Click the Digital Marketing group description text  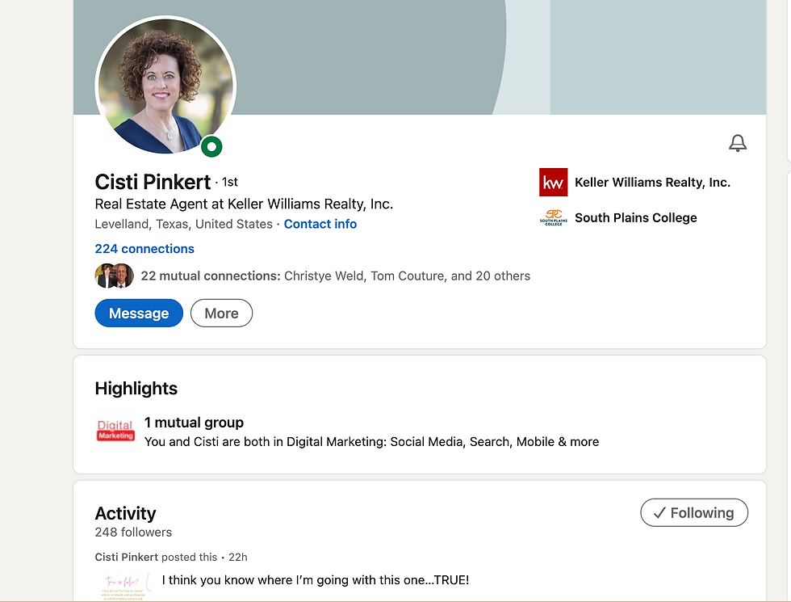point(372,442)
